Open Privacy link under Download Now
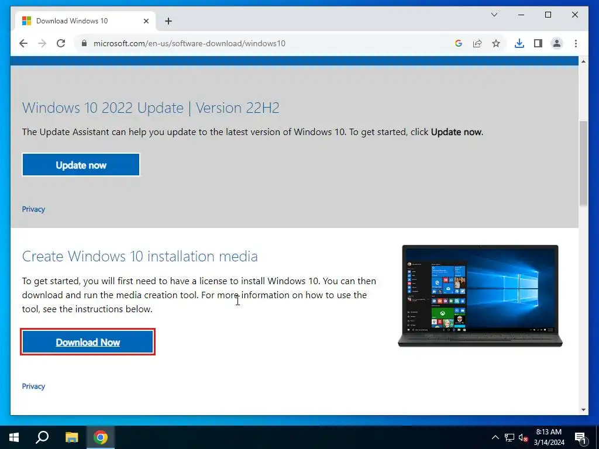Image resolution: width=599 pixels, height=449 pixels. coord(33,386)
